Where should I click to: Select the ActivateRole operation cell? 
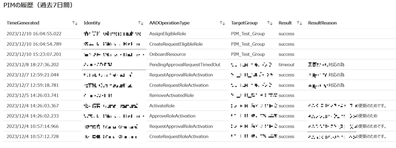point(162,106)
